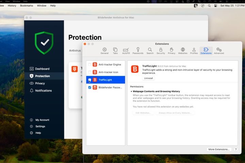Open Control Center in menu bar
This screenshot has width=245, height=163.
[x=216, y=6]
